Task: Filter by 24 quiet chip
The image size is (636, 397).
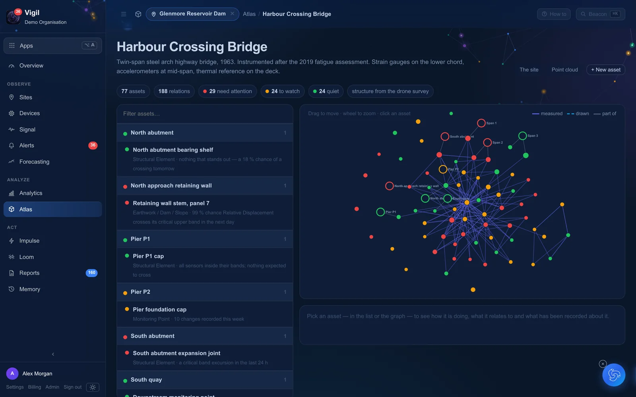Action: [x=326, y=91]
